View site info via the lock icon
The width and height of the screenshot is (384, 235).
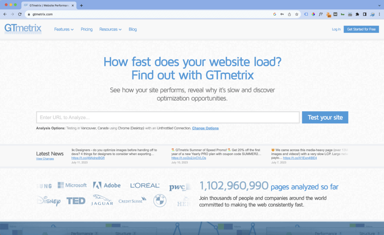pyautogui.click(x=29, y=14)
